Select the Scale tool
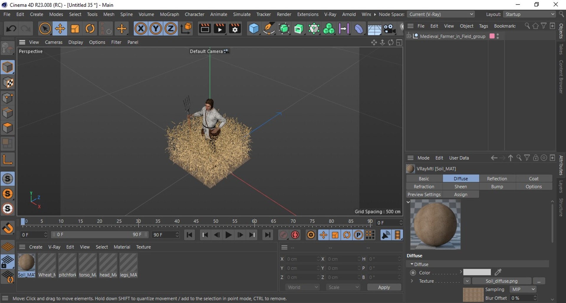566x303 pixels. [75, 29]
